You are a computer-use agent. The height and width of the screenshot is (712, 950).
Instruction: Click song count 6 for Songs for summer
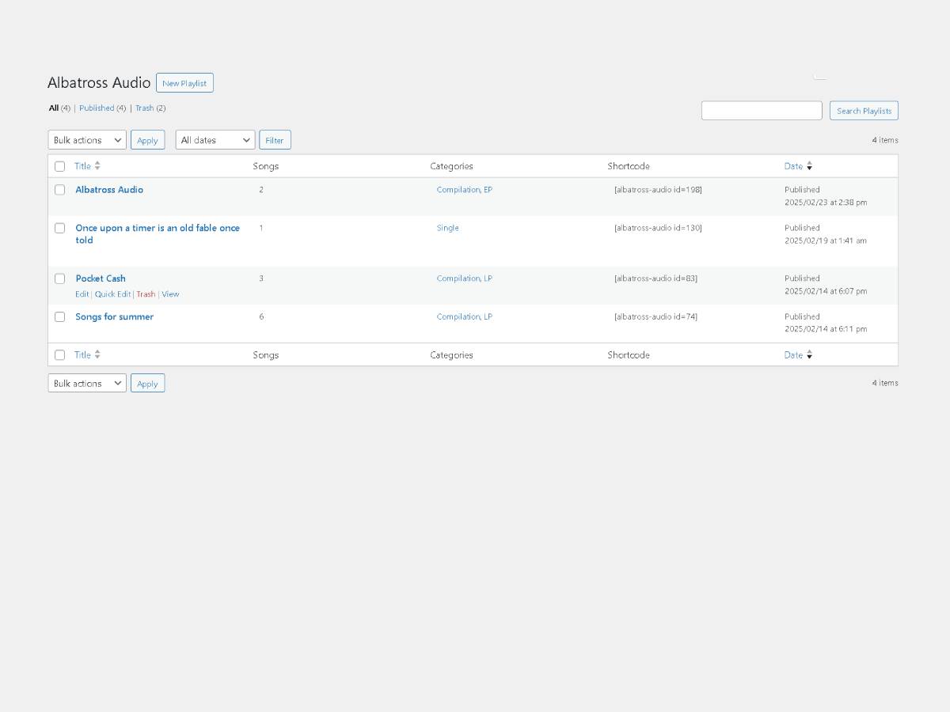pyautogui.click(x=261, y=316)
